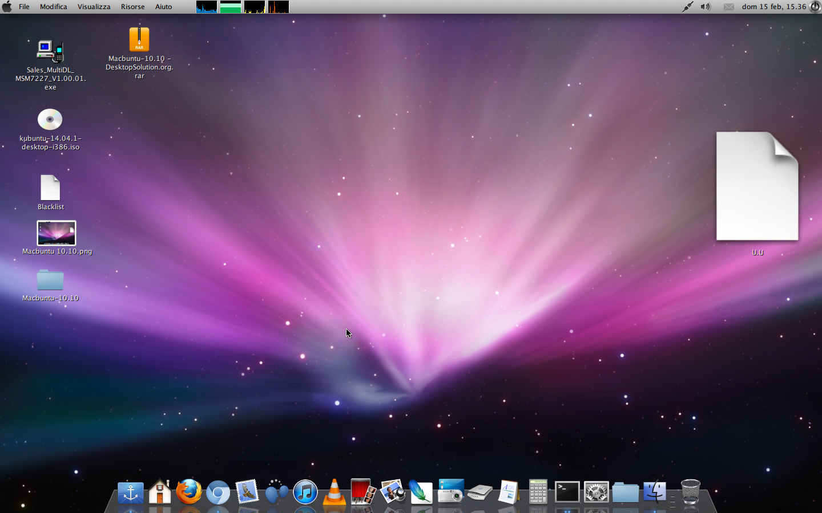Open the calculator in the dock
Image resolution: width=822 pixels, height=513 pixels.
(x=538, y=492)
